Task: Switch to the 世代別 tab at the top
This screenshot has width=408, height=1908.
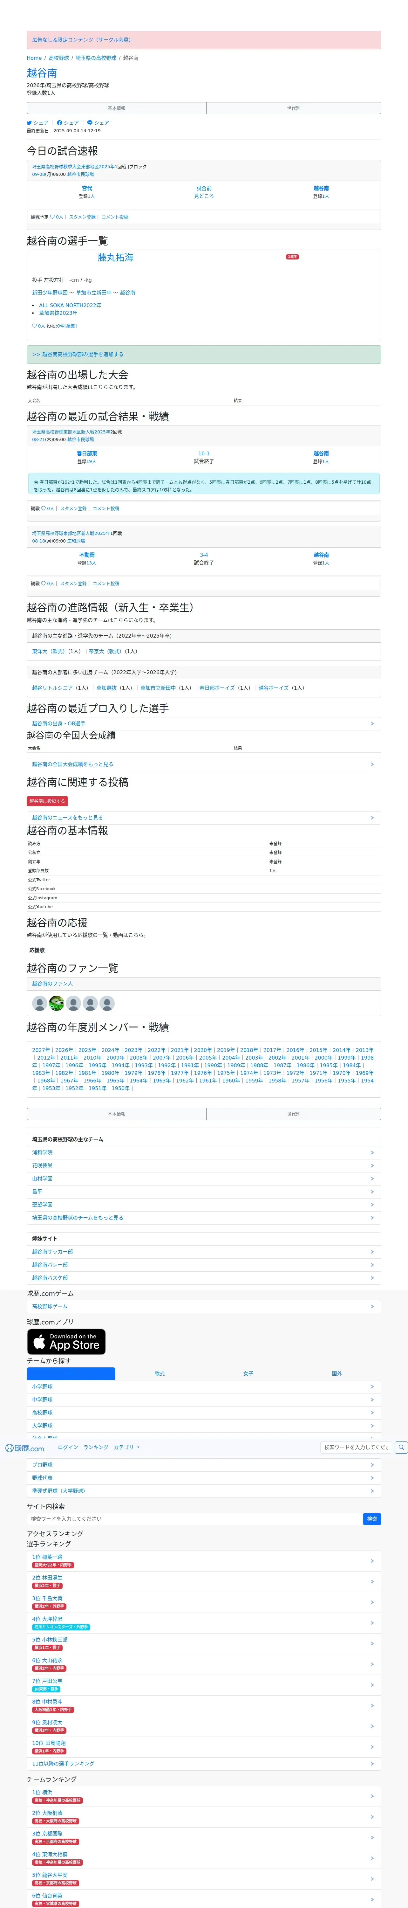Action: 294,108
